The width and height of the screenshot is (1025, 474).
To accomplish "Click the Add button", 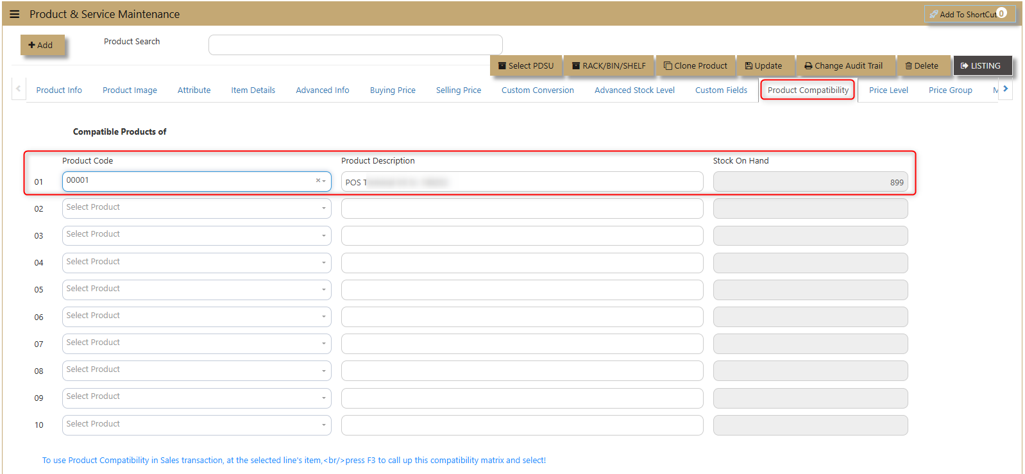I will click(42, 45).
